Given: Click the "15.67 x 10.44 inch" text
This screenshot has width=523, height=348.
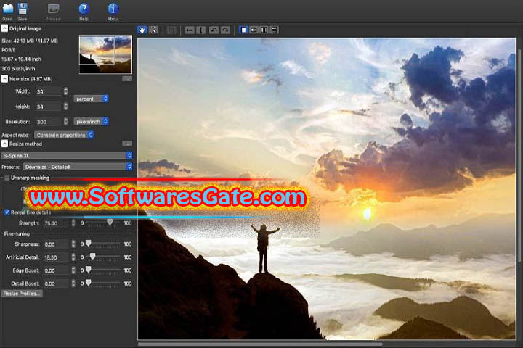Looking at the screenshot, I should (21, 59).
